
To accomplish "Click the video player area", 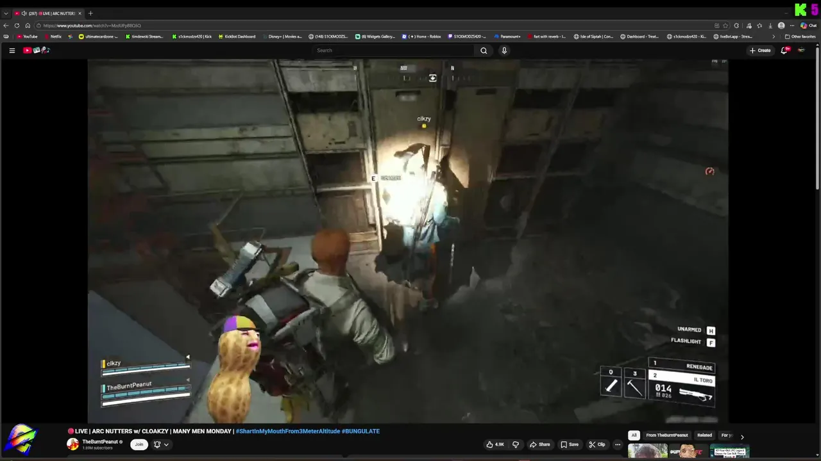I will pos(408,241).
